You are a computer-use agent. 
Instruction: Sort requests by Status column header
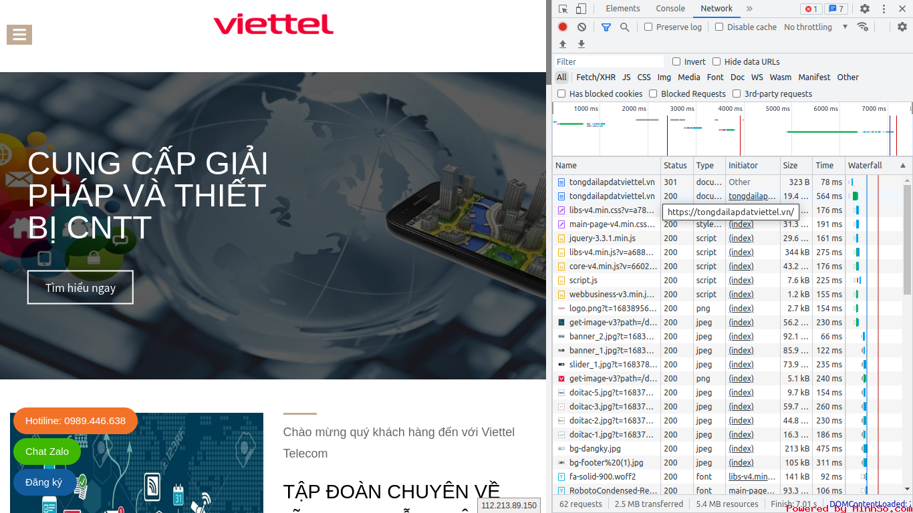[x=676, y=166]
